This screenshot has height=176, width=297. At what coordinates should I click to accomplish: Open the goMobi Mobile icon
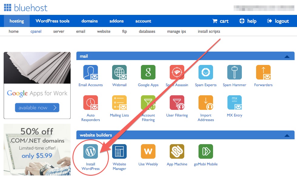(x=206, y=151)
